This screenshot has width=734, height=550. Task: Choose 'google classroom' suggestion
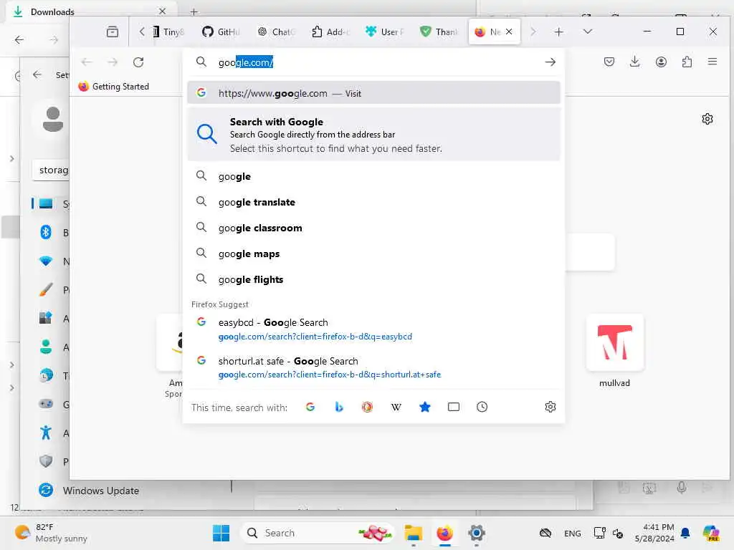coord(373,228)
